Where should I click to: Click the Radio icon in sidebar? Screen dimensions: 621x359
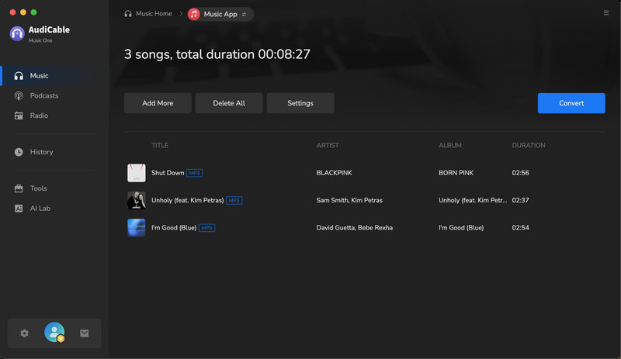pyautogui.click(x=19, y=116)
